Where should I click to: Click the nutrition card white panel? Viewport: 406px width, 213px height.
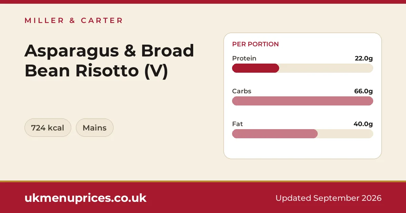[x=302, y=96]
